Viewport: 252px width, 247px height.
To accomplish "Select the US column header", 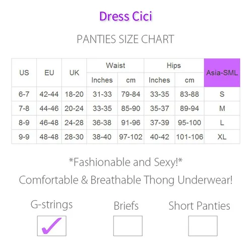I will (24, 73).
